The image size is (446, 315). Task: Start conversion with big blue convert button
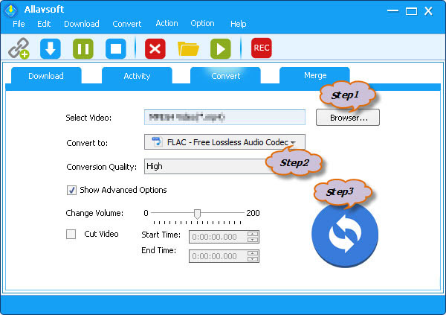point(345,235)
